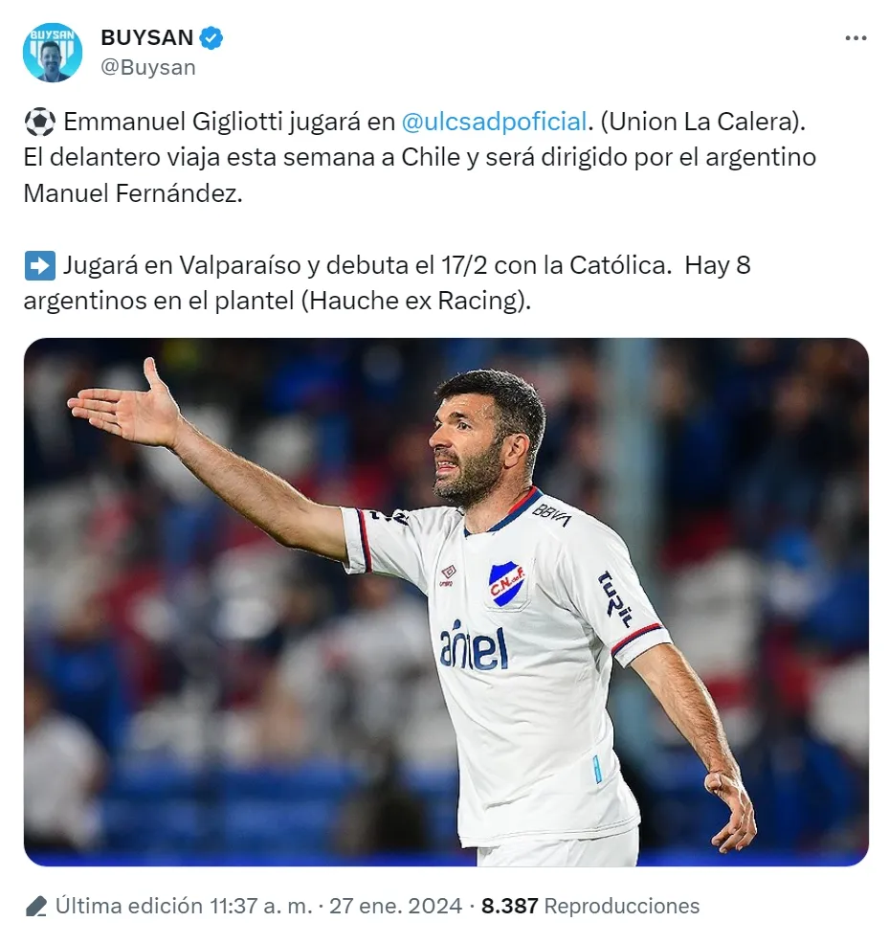This screenshot has width=889, height=944.
Task: Click the BUYSAN display name
Action: (146, 37)
